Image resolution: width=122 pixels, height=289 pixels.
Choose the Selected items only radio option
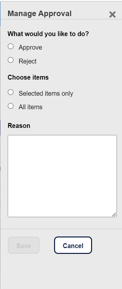pyautogui.click(x=11, y=92)
